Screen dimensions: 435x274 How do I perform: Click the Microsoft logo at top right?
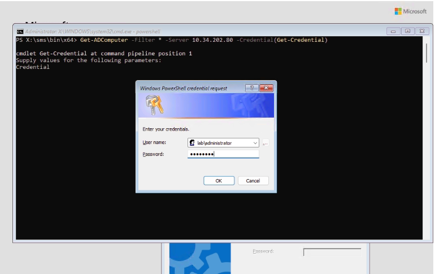[411, 11]
